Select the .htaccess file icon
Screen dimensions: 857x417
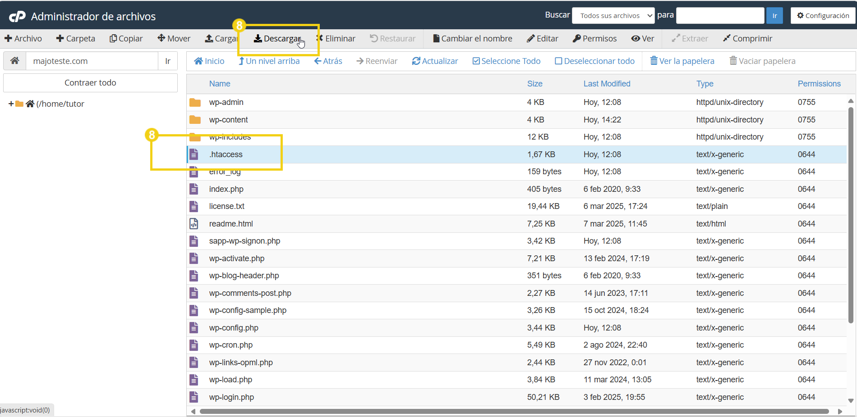(x=194, y=154)
